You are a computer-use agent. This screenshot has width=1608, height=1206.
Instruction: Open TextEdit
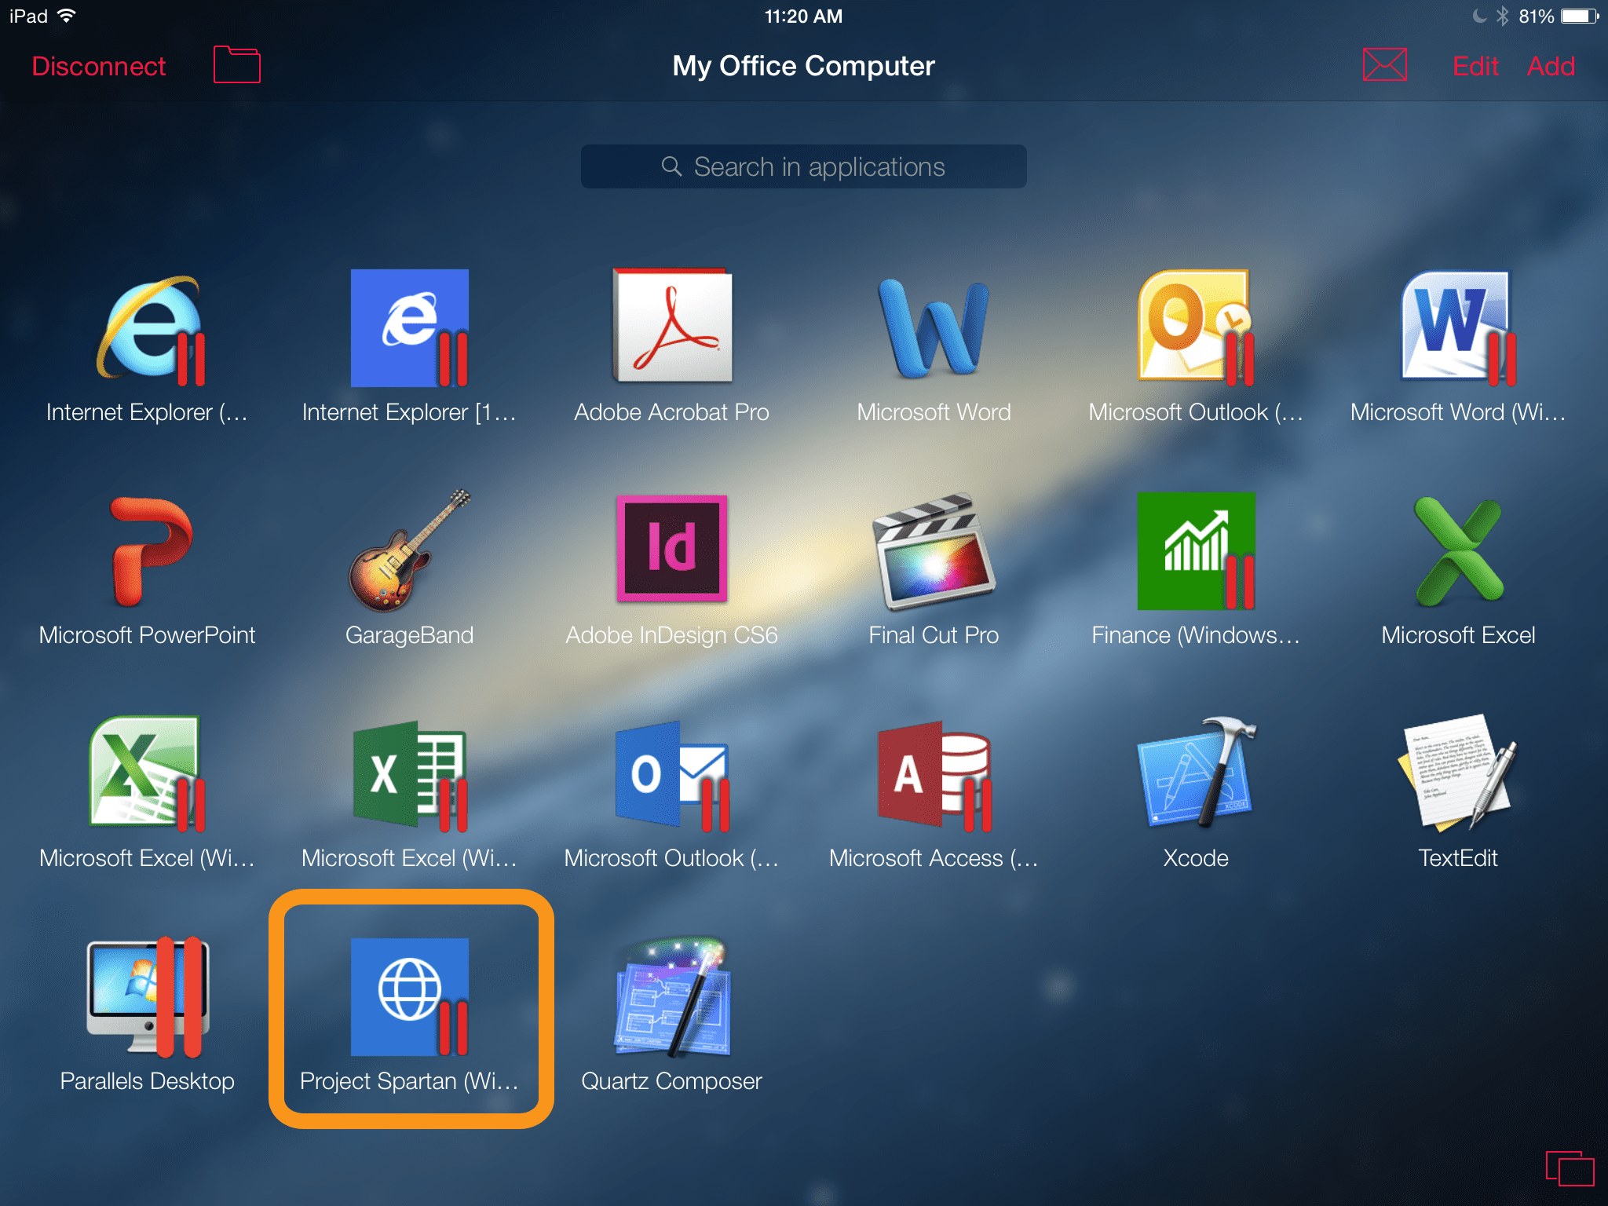(x=1458, y=772)
